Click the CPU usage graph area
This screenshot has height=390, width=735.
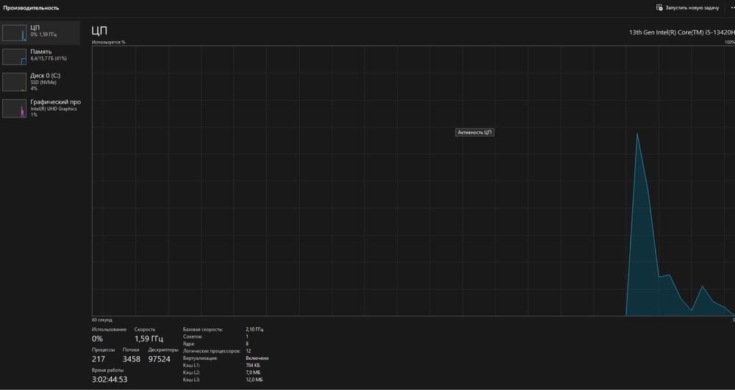coord(413,181)
